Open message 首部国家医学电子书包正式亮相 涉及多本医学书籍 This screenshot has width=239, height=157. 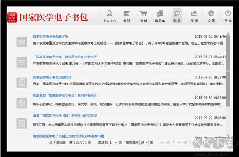point(69,136)
